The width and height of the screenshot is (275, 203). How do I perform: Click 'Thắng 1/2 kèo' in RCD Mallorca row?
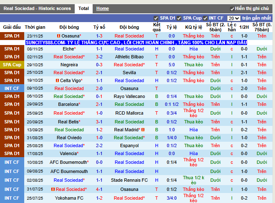194,113
